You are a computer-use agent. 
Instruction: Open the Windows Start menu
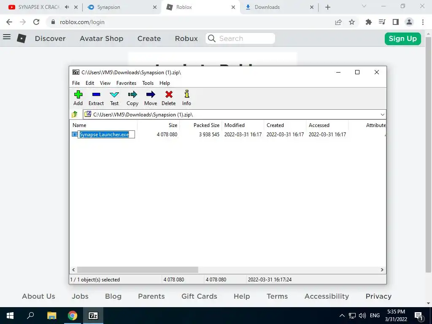[x=10, y=316]
